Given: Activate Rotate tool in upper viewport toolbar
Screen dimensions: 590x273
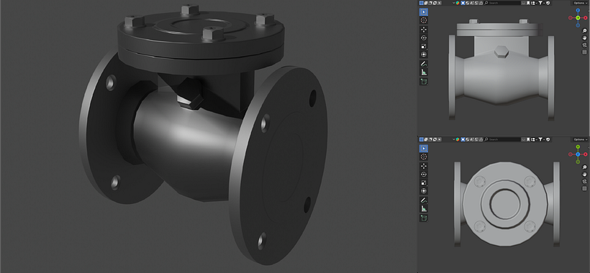Looking at the screenshot, I should click(x=424, y=38).
